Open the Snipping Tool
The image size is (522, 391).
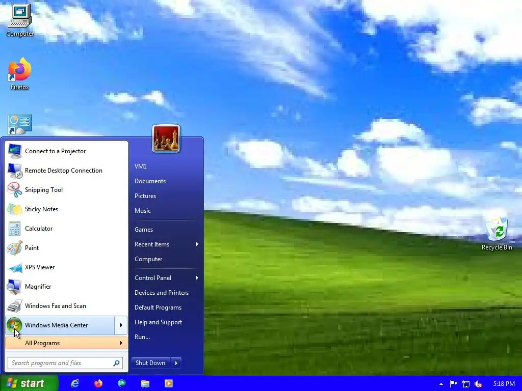tap(66, 190)
